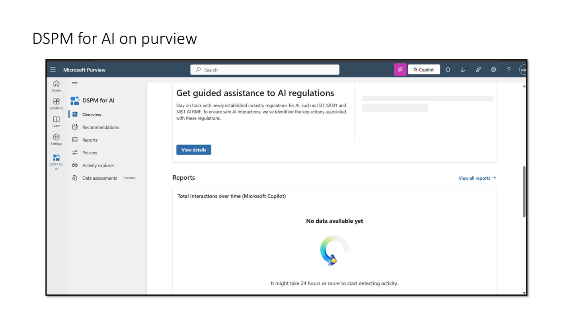The height and width of the screenshot is (322, 573).
Task: Click into the Search field
Action: click(265, 70)
